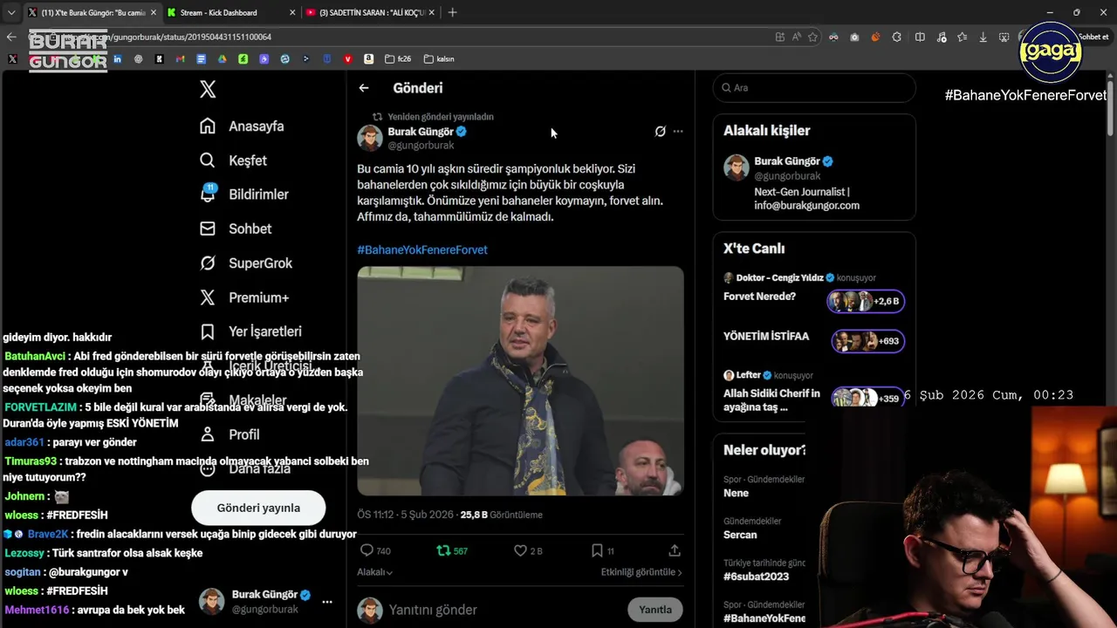Open Yer İşaretleri bookmarks
The height and width of the screenshot is (628, 1117).
[x=250, y=331]
